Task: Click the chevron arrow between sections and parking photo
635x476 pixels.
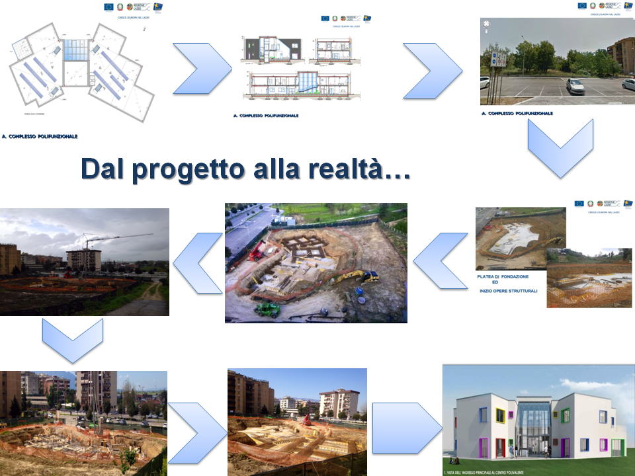Action: point(433,71)
